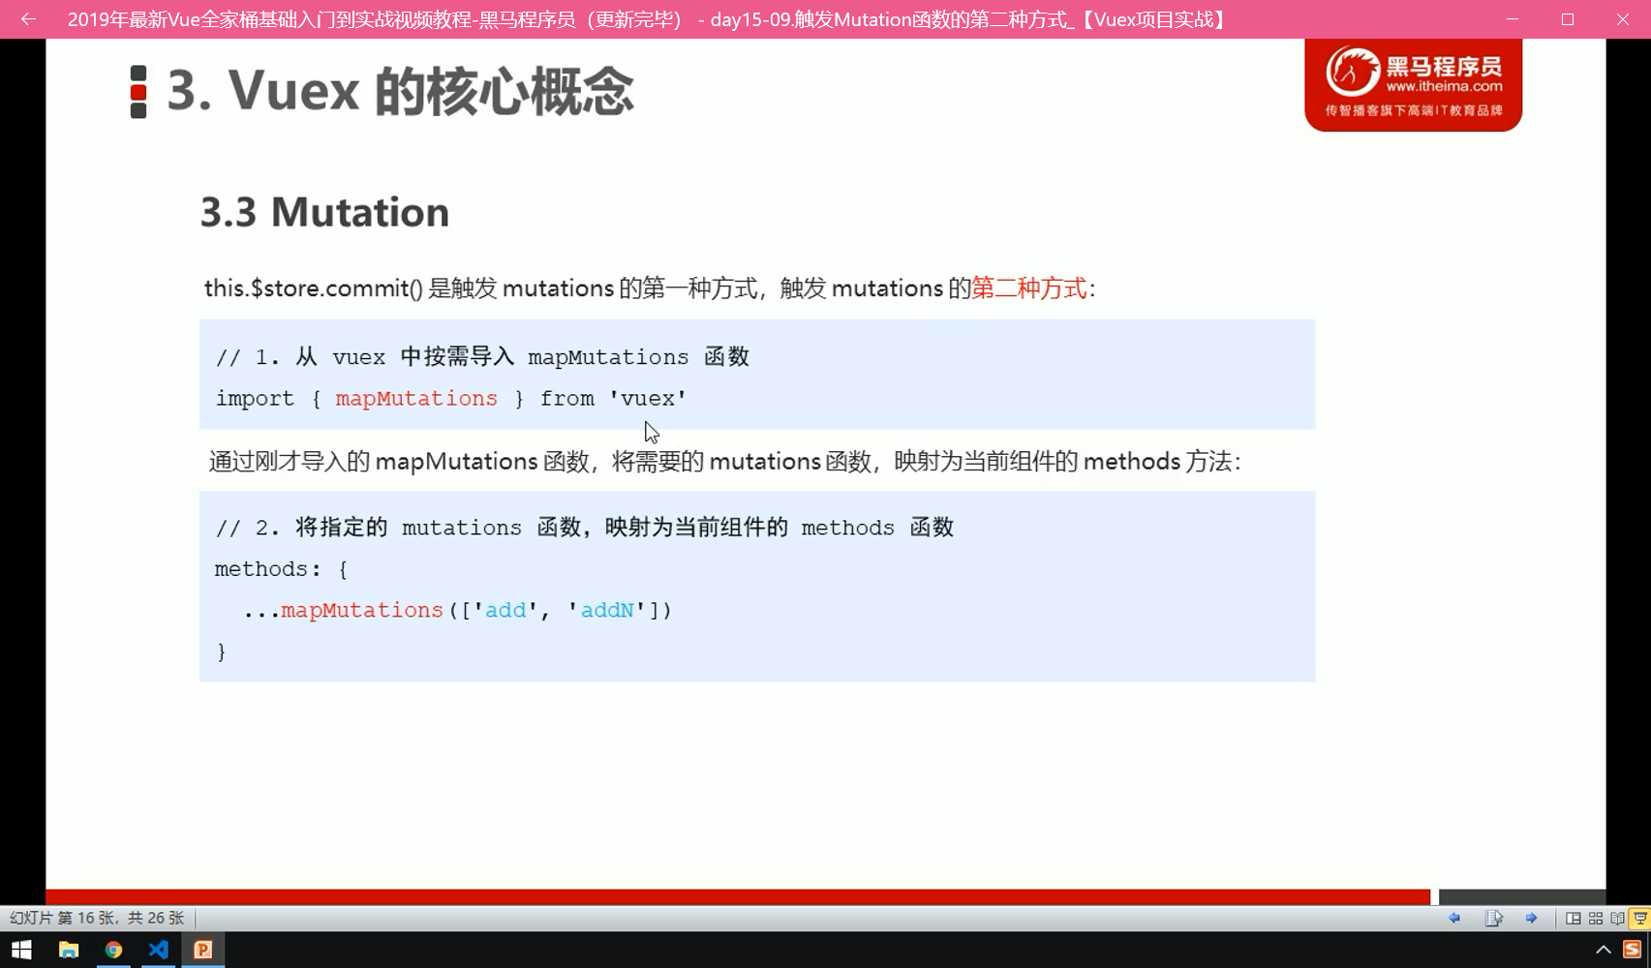The height and width of the screenshot is (968, 1651).
Task: Open Visual Studio Code from the taskbar
Action: (159, 950)
